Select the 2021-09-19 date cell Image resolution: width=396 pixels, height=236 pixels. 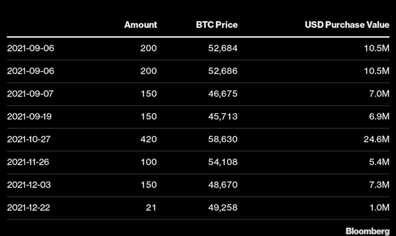point(29,117)
